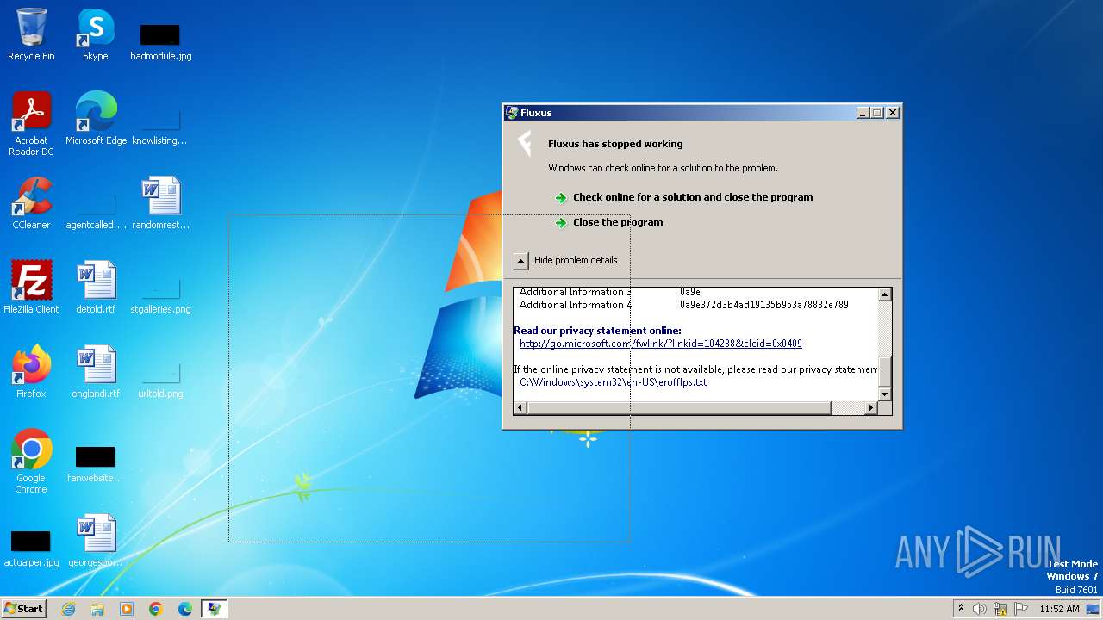Open Edge from the taskbar

tap(185, 609)
